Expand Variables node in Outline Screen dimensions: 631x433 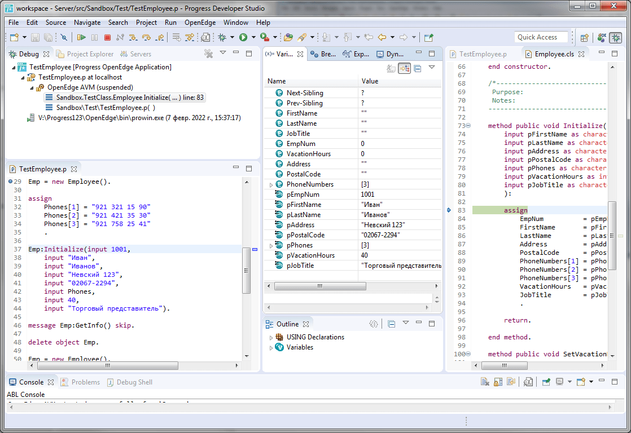(x=271, y=347)
